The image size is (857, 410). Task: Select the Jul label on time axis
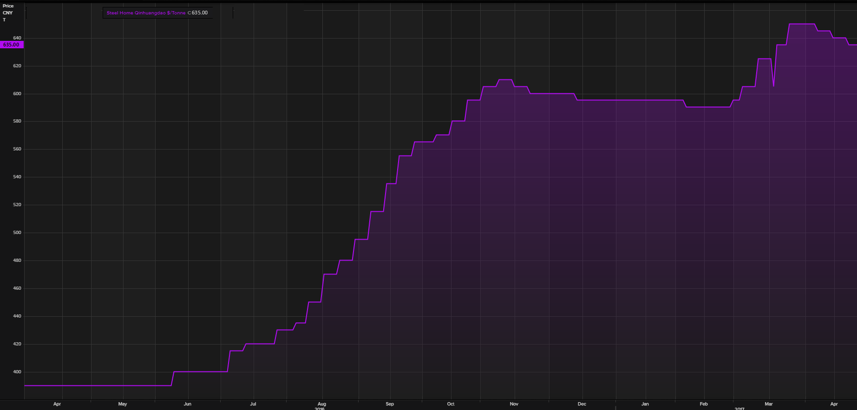pos(253,404)
